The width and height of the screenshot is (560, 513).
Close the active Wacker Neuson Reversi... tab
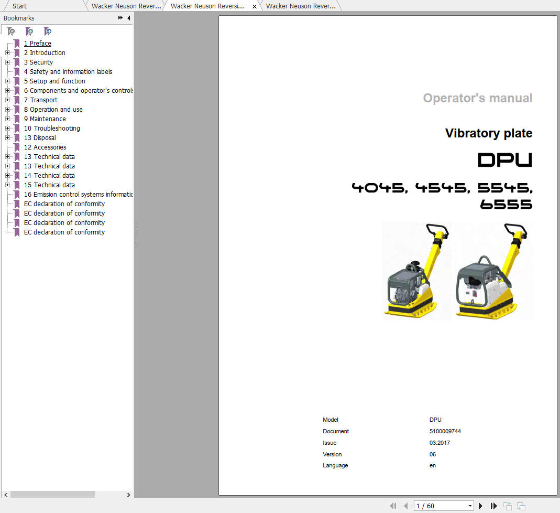[255, 6]
